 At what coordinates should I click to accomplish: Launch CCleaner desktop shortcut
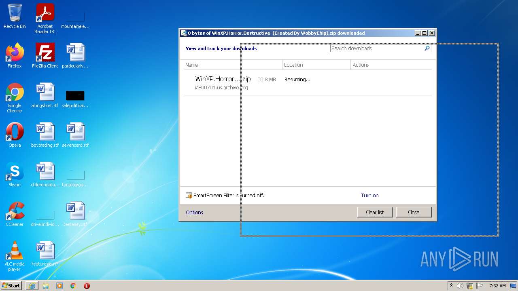pyautogui.click(x=15, y=214)
